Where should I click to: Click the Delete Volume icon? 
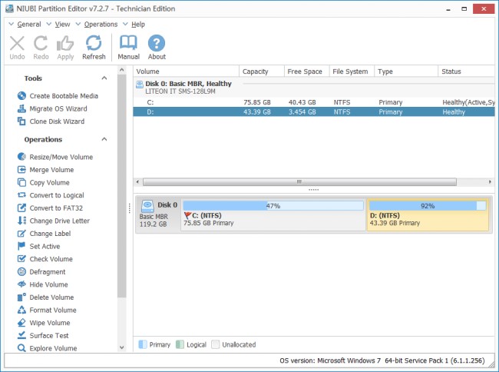(21, 297)
